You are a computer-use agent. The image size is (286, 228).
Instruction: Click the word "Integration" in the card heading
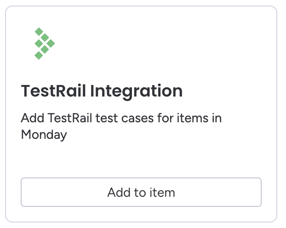[136, 91]
